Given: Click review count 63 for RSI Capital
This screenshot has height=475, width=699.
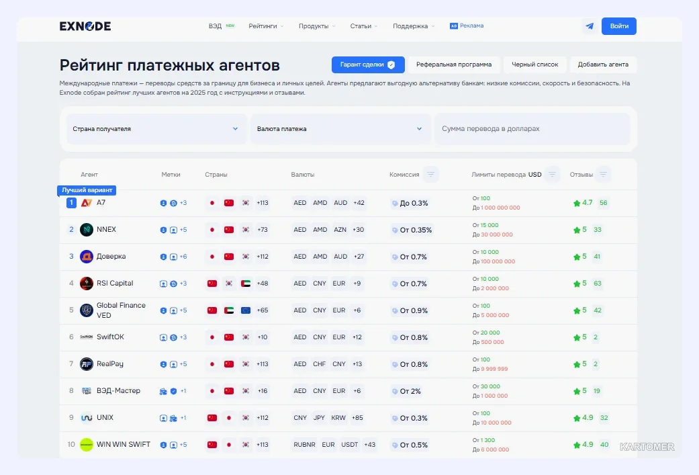Looking at the screenshot, I should [598, 284].
